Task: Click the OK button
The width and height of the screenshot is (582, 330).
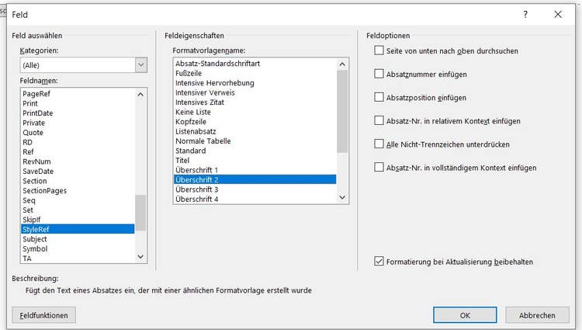Action: tap(465, 315)
